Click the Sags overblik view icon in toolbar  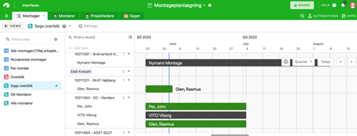tap(30, 26)
